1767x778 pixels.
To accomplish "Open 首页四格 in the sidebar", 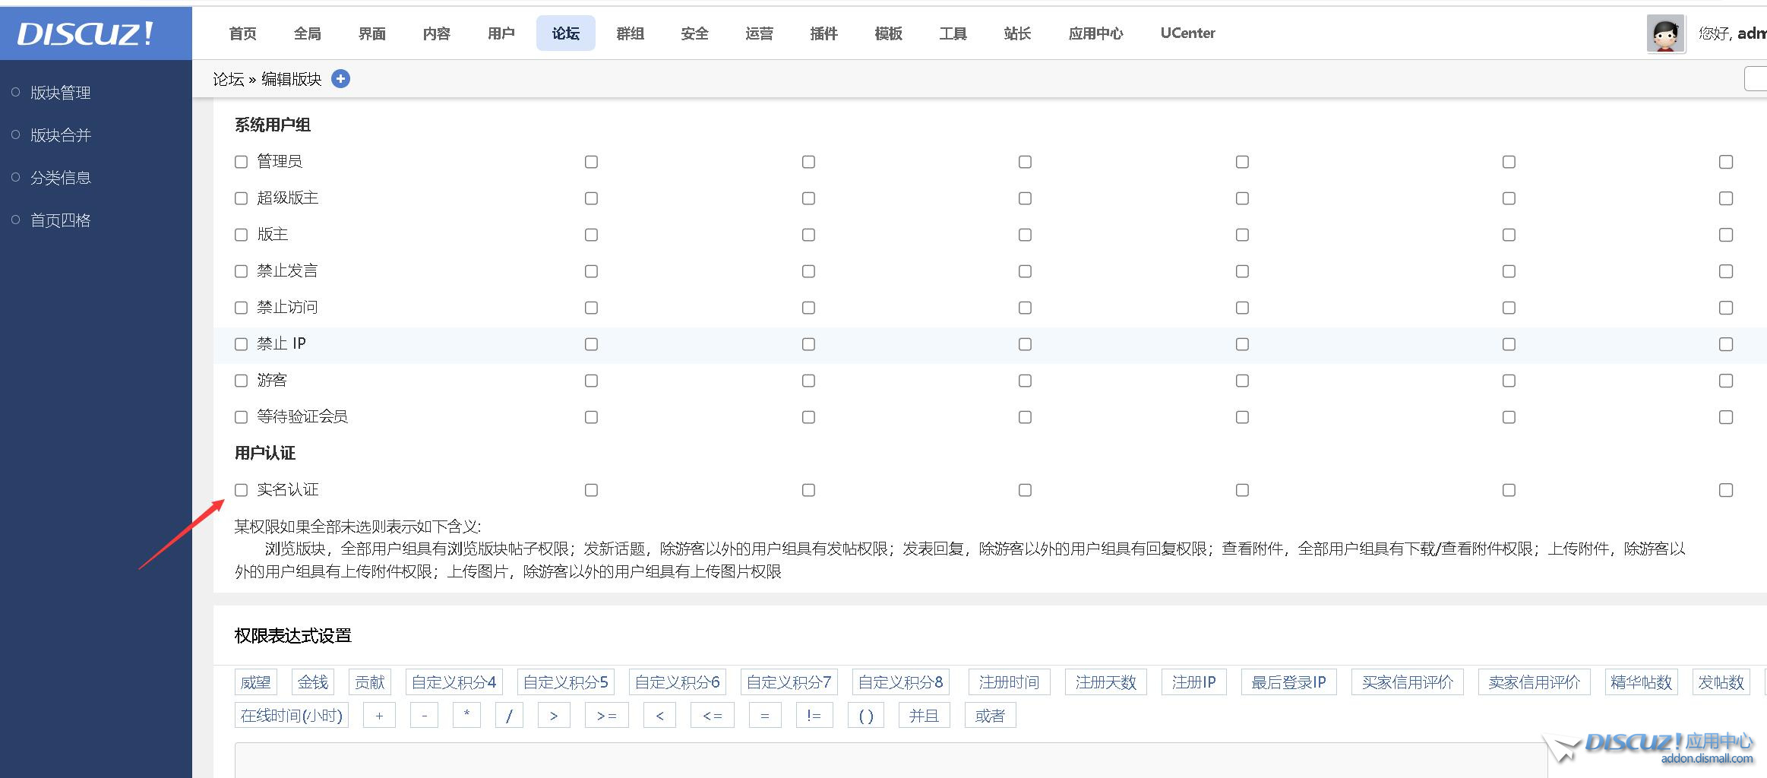I will point(61,220).
